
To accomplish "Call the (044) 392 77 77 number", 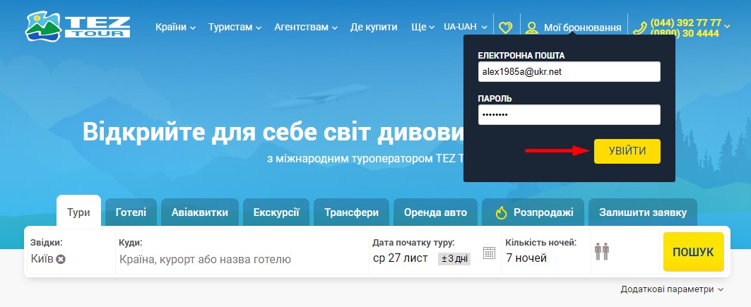I will pyautogui.click(x=685, y=23).
